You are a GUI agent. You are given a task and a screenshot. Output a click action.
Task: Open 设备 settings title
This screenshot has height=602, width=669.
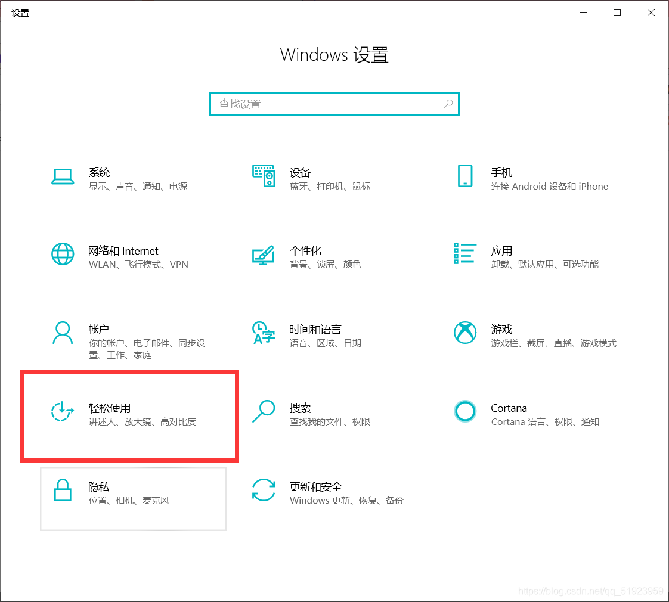point(300,173)
